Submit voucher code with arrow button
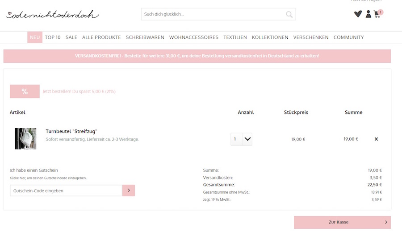The height and width of the screenshot is (231, 402). click(x=129, y=190)
